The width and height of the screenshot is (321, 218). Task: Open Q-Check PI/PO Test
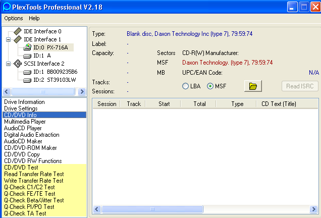44,206
